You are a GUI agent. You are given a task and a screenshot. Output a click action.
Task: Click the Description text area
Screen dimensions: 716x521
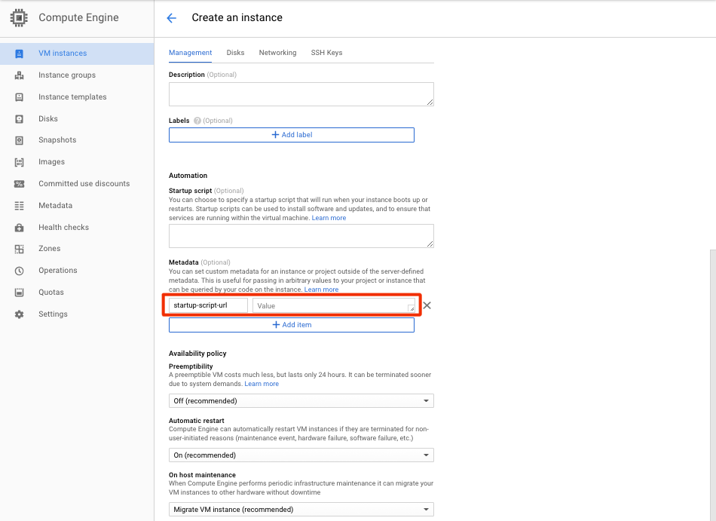coord(301,94)
